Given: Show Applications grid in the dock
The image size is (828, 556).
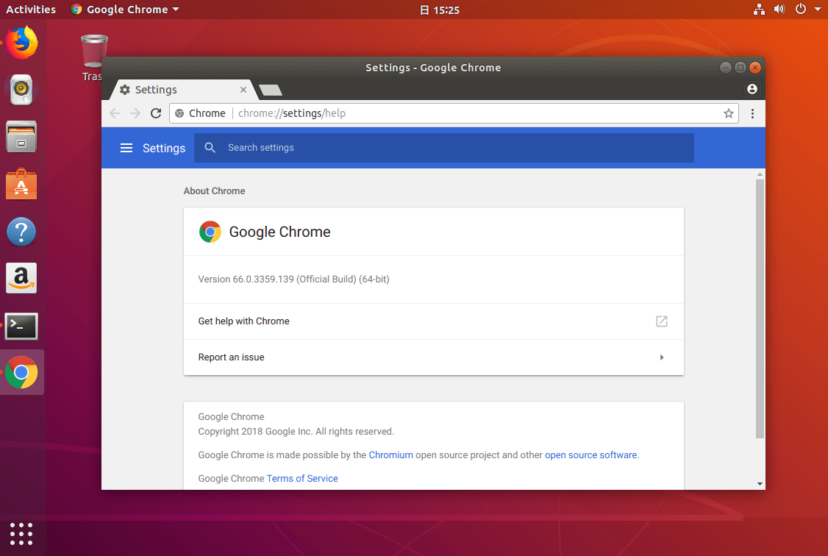Looking at the screenshot, I should click(21, 533).
